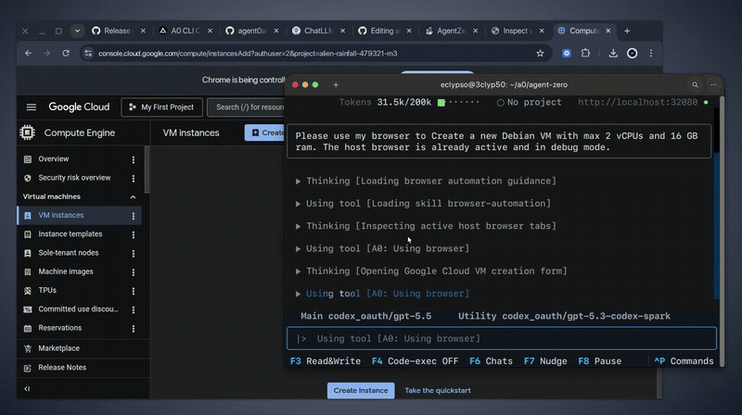Click the tokens usage progress bar

pos(458,103)
